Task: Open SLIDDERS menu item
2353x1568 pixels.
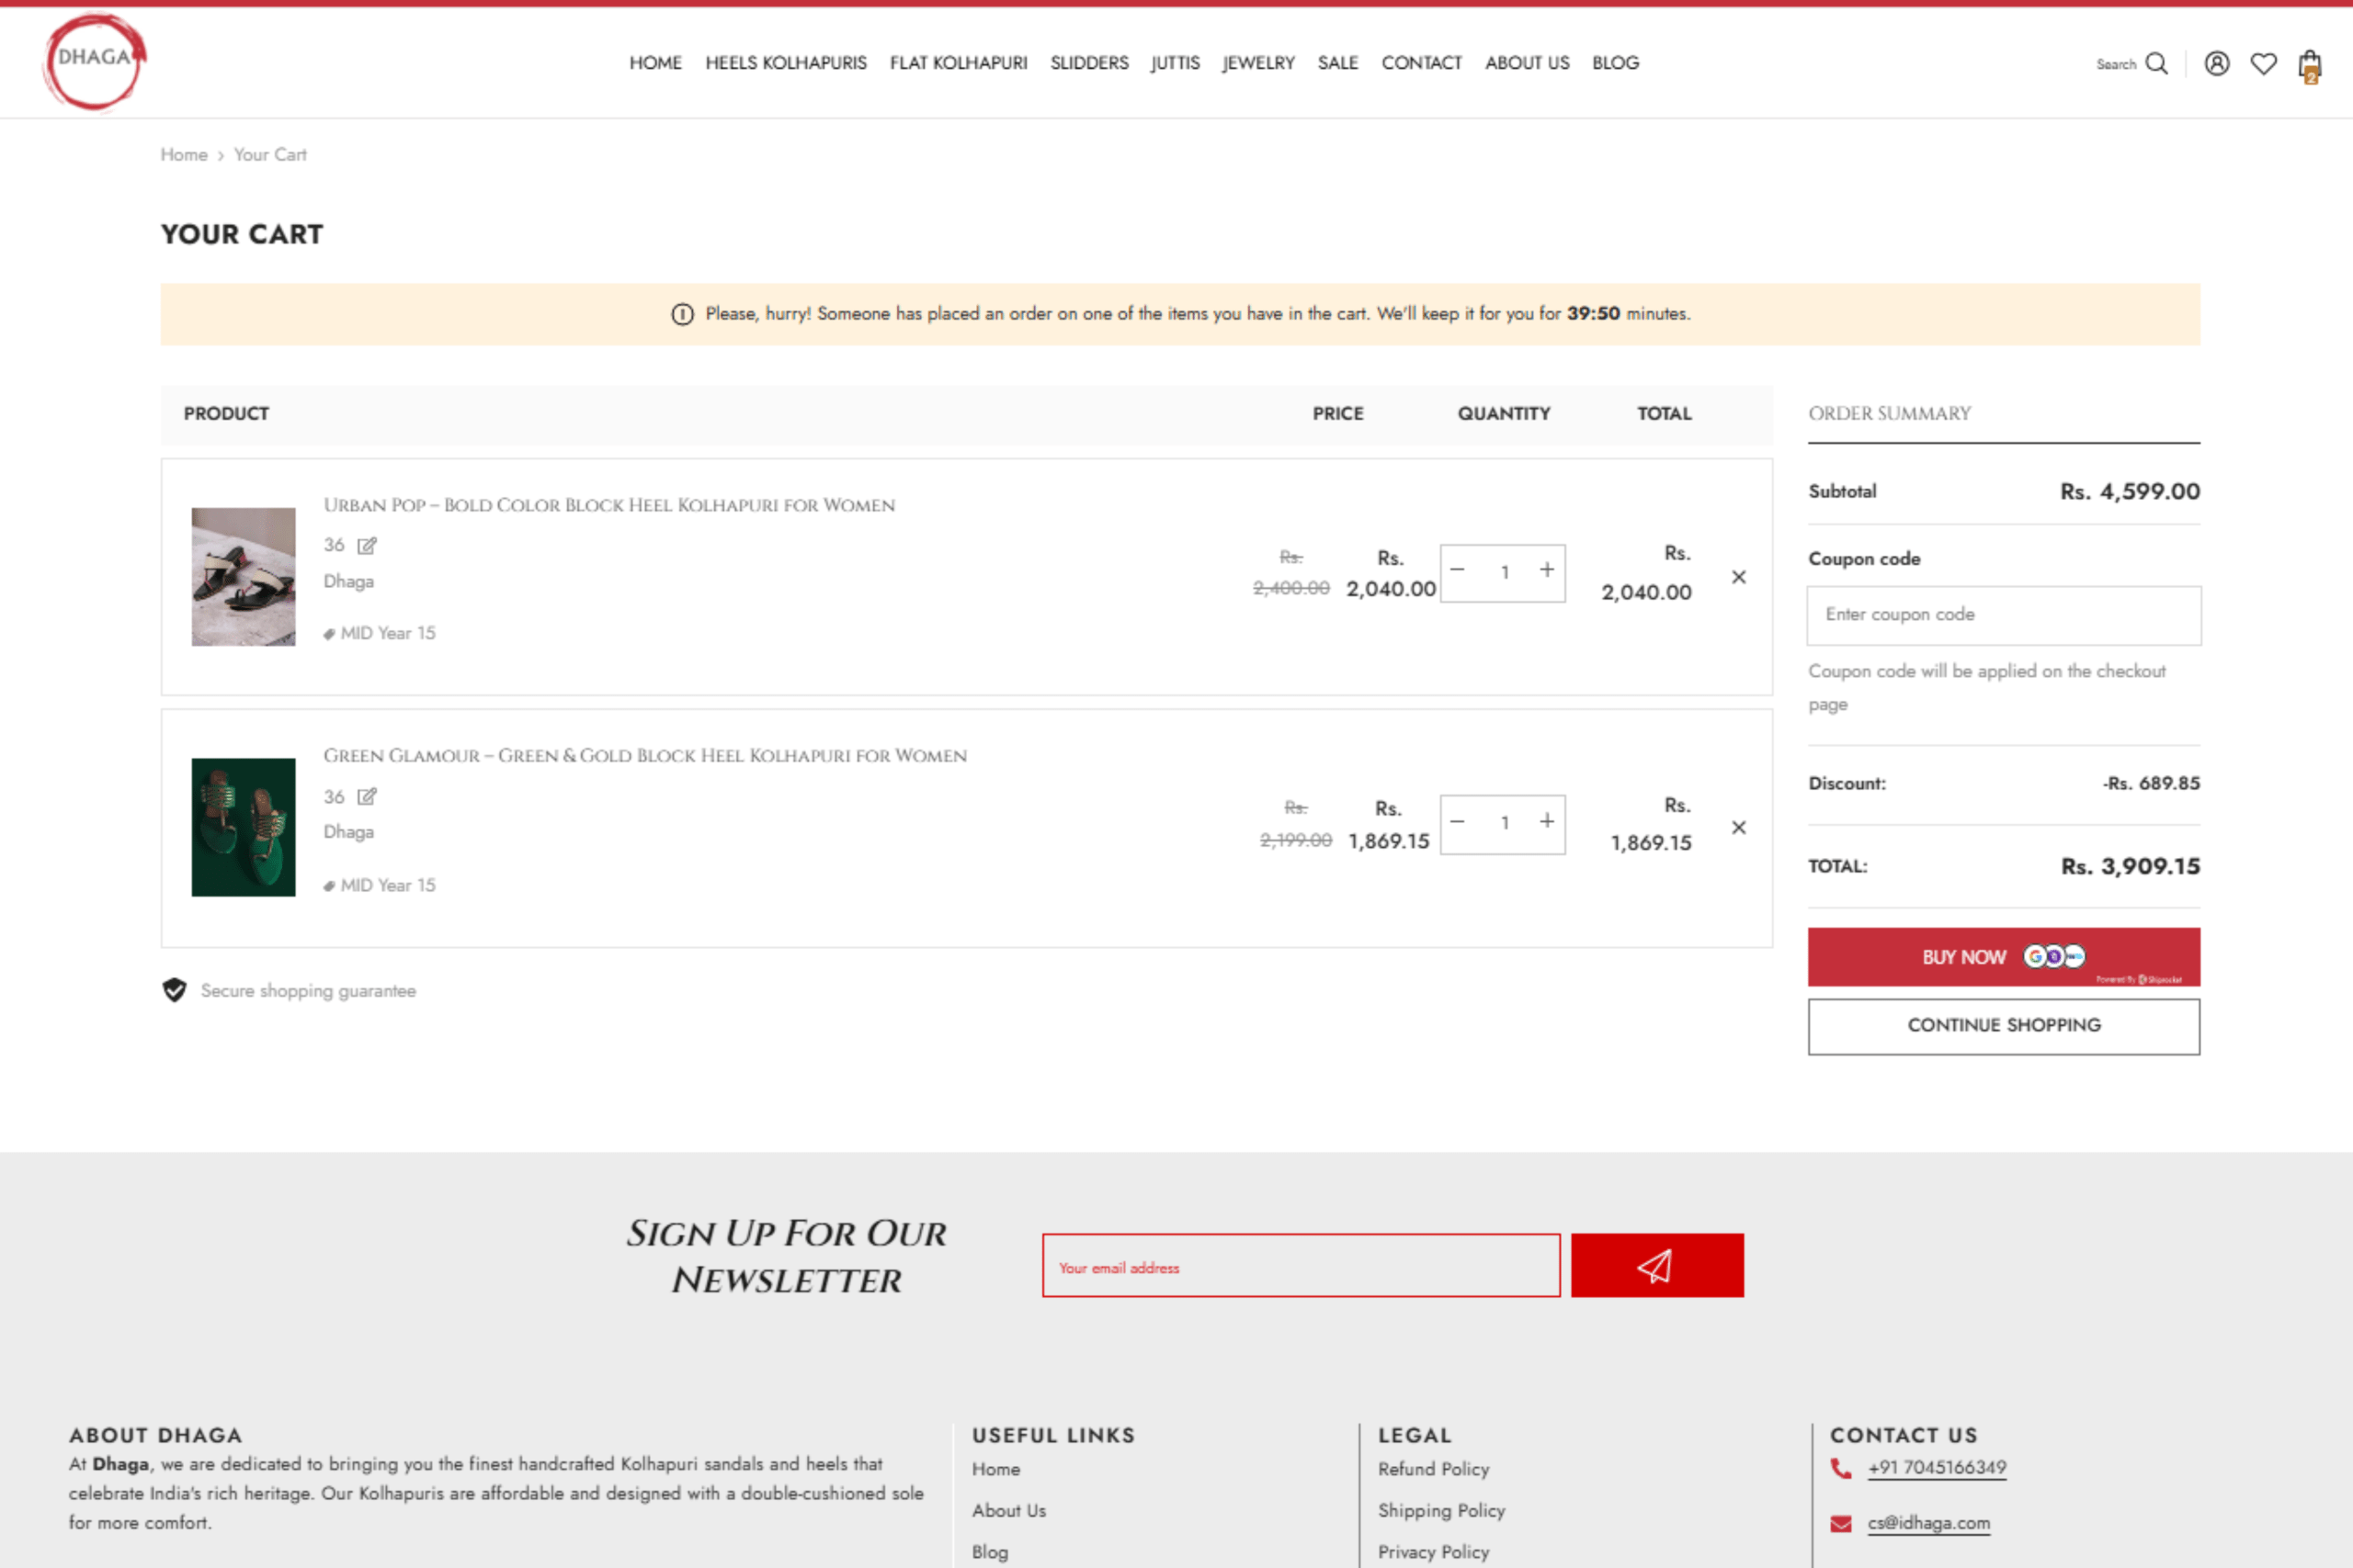Action: point(1088,63)
